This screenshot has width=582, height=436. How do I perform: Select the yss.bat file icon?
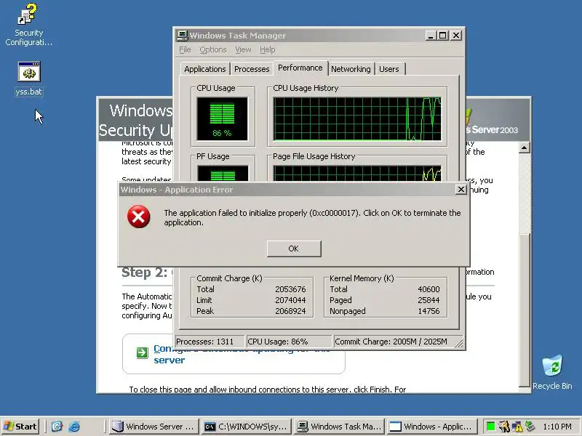pyautogui.click(x=29, y=71)
